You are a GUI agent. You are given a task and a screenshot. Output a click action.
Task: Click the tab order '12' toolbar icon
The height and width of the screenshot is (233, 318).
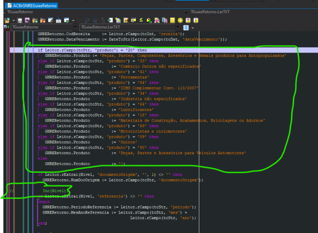point(165,20)
